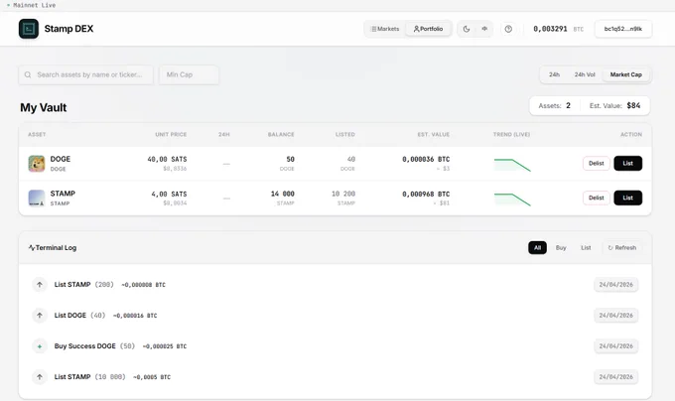Click the 0,000968 BTC est. value
Screen dimensions: 675x401
tap(426, 194)
